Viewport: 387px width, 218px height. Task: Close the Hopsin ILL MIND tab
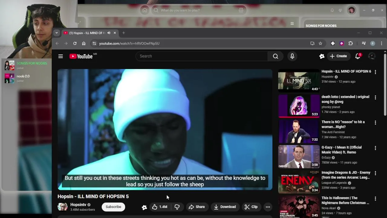coord(115,33)
